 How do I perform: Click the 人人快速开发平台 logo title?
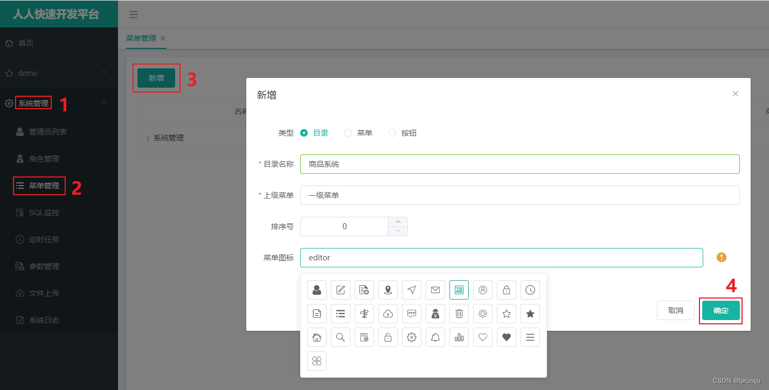(56, 14)
